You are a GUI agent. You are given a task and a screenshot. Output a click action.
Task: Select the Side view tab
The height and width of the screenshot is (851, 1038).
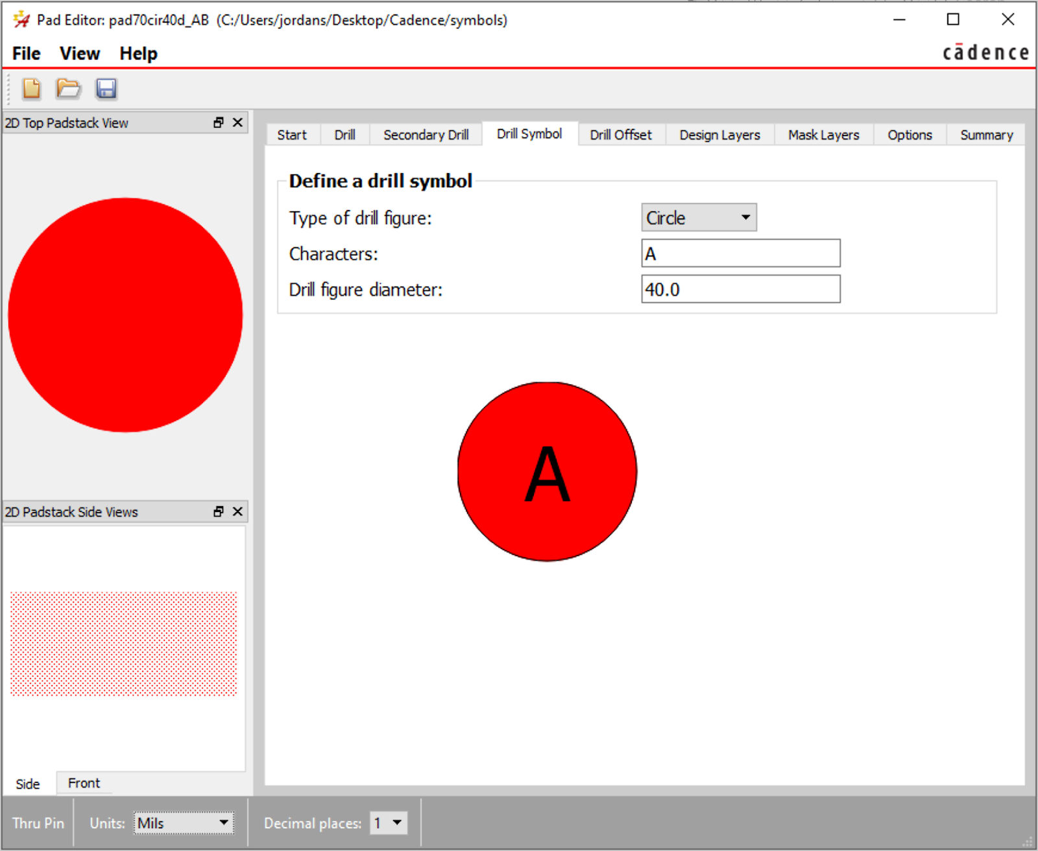[28, 784]
